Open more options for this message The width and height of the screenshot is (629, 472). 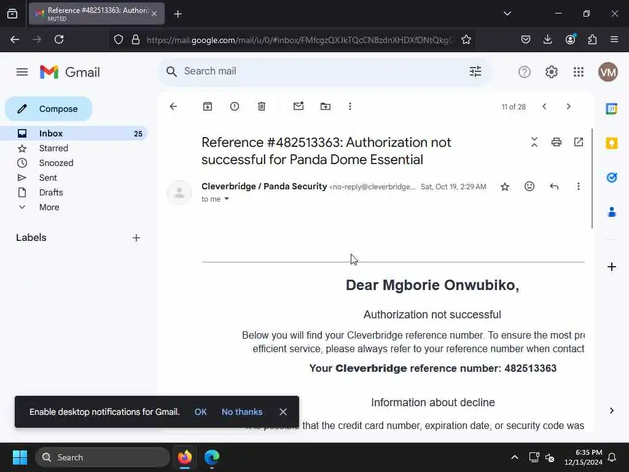click(578, 186)
